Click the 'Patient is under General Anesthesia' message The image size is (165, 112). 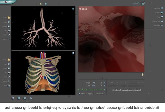(x=127, y=90)
